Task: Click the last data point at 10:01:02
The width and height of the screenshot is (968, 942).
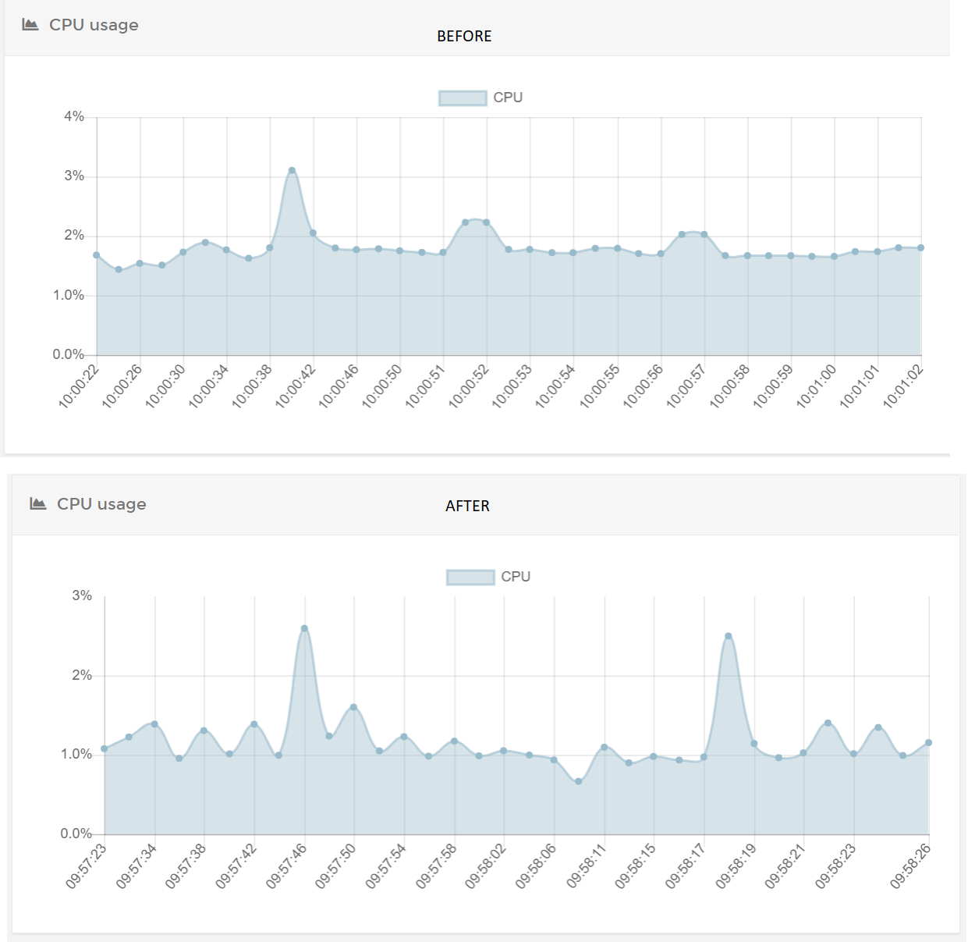Action: pos(921,248)
